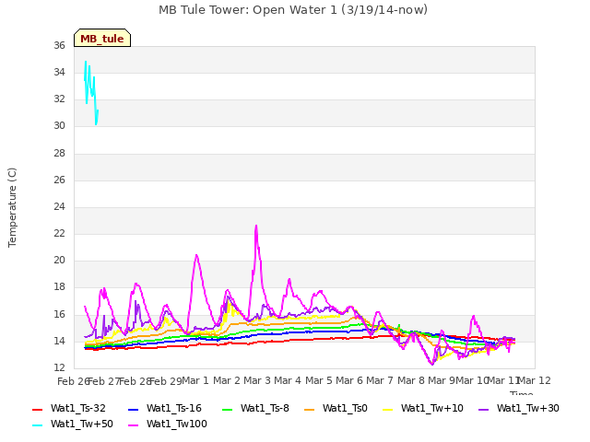
Task: Click the 12 y-axis tick label
Action: [x=59, y=367]
